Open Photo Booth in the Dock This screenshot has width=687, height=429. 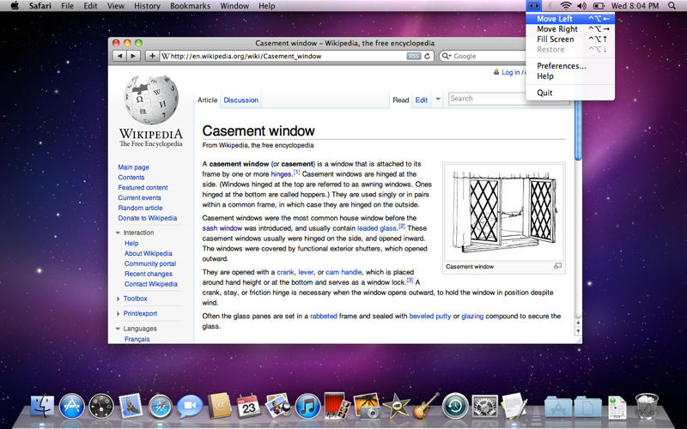click(x=337, y=405)
